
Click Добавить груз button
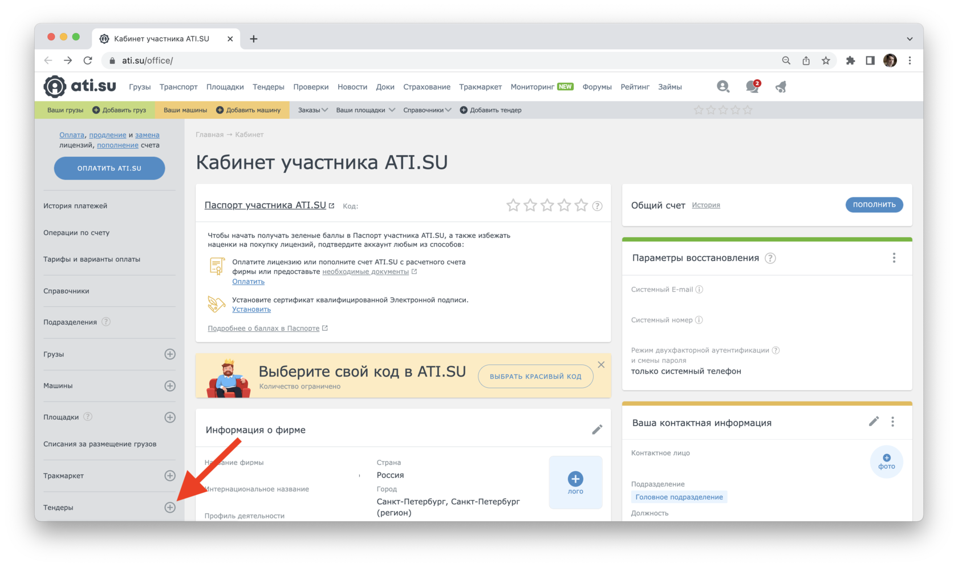click(119, 110)
